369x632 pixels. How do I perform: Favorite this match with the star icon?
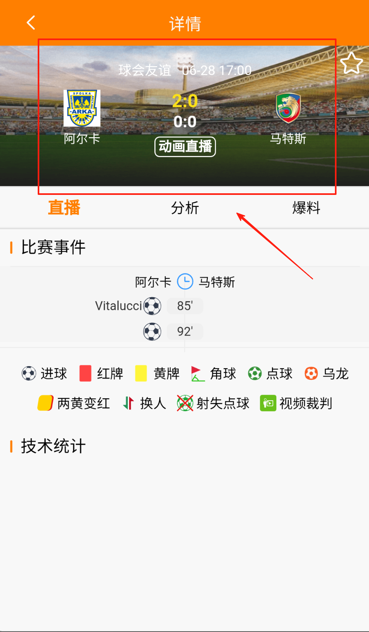(x=351, y=63)
